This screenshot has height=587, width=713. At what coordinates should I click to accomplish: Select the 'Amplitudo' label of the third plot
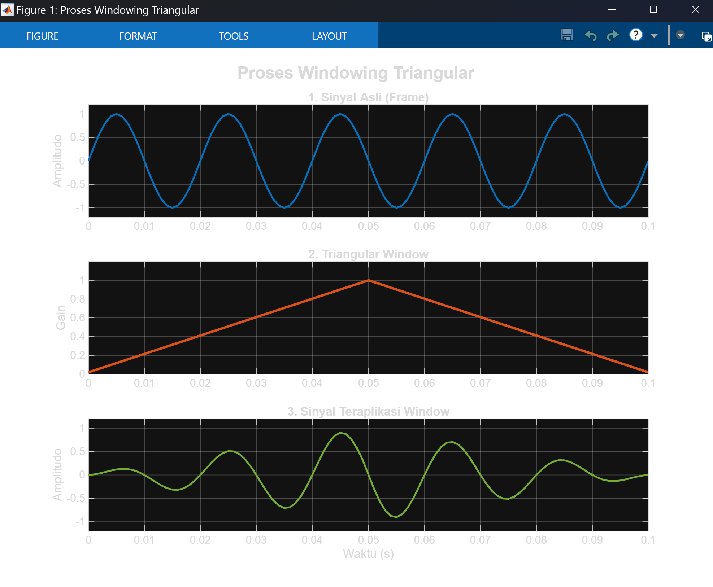(57, 475)
